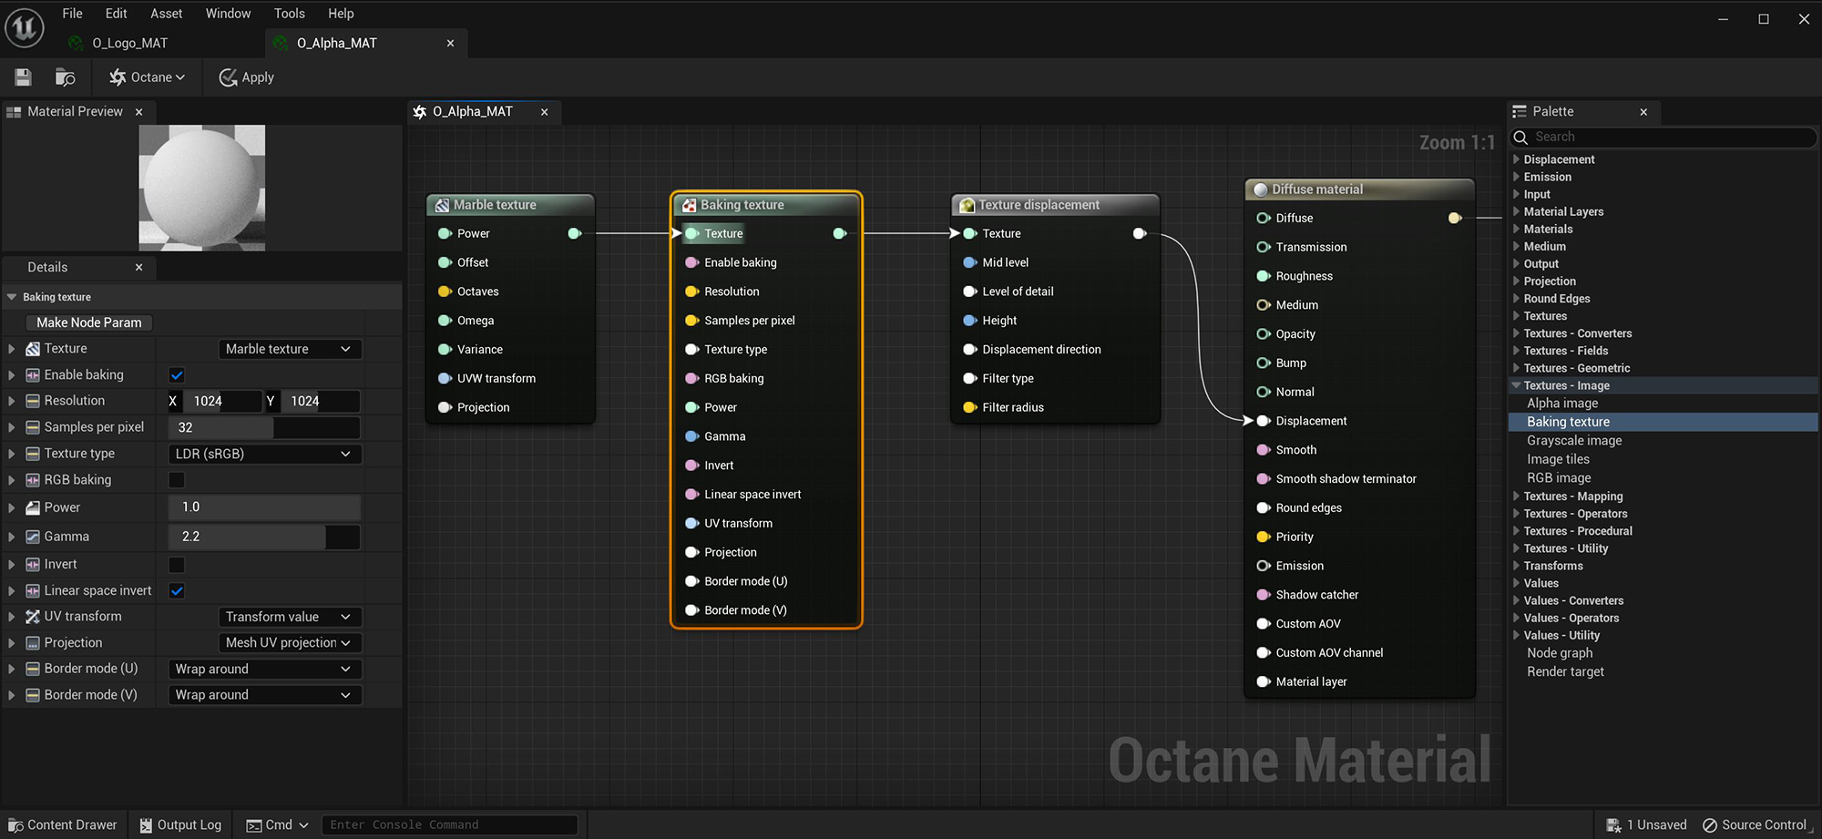Enable the RGB baking checkbox
Screen dimensions: 1822x839
pos(177,480)
